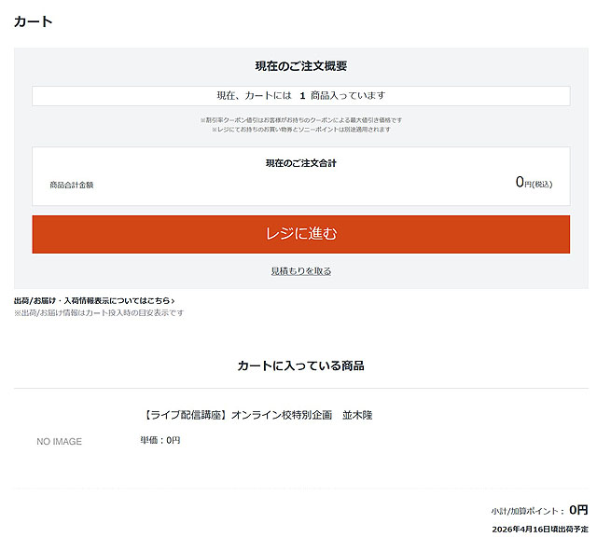The image size is (597, 537).
Task: Click the orange レジに進む checkout button
Action: [300, 234]
